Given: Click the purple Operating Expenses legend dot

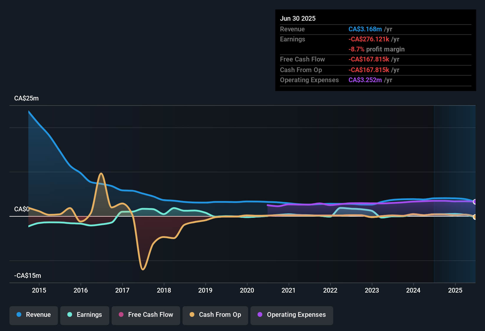Looking at the screenshot, I should pyautogui.click(x=260, y=314).
